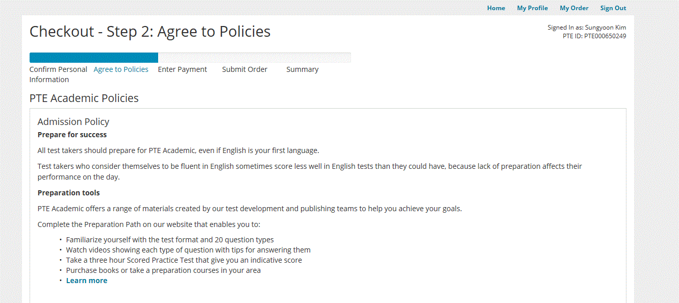679x303 pixels.
Task: Open the My Order link
Action: [574, 8]
